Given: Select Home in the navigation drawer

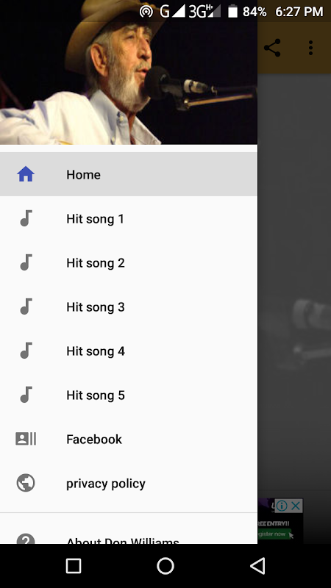Looking at the screenshot, I should pyautogui.click(x=128, y=174).
